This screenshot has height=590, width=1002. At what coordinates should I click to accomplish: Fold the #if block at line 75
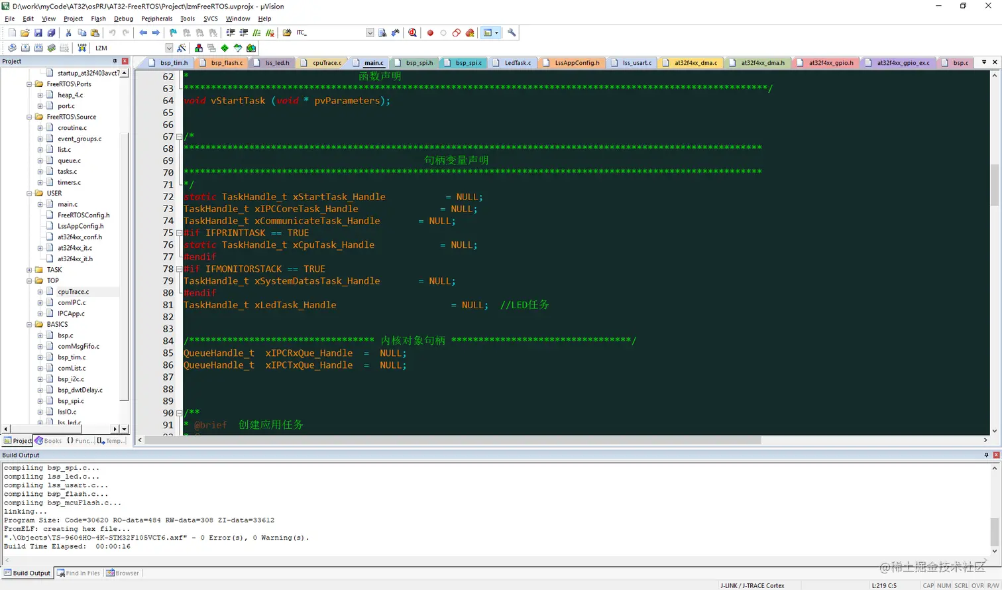coord(179,233)
